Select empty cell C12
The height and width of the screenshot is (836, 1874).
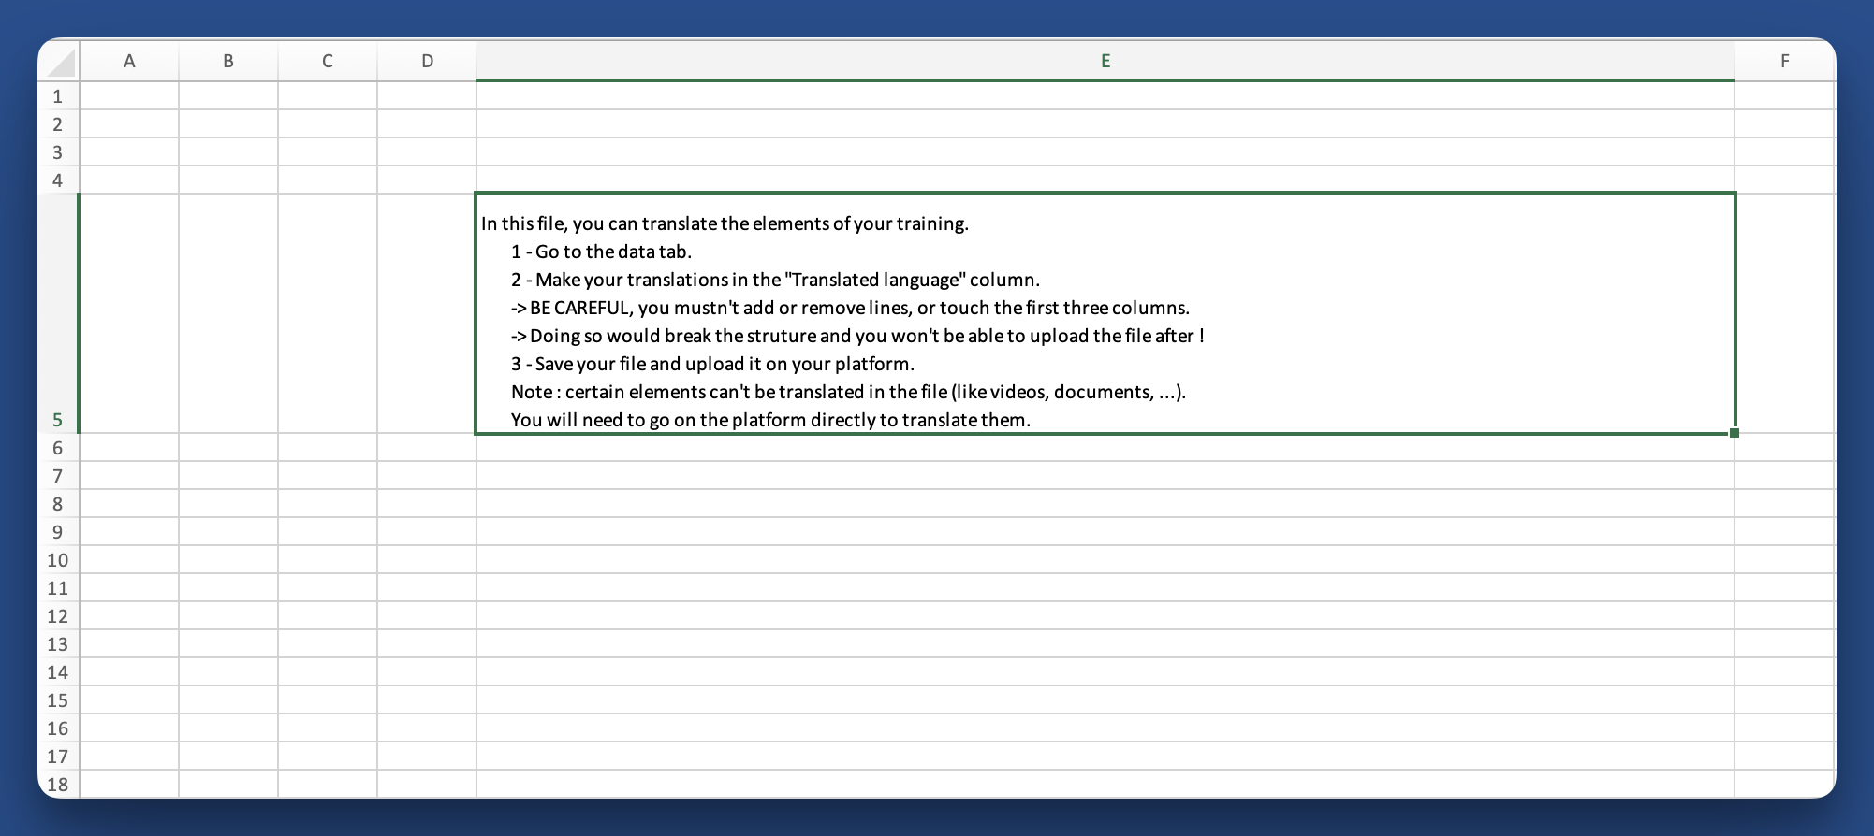328,616
